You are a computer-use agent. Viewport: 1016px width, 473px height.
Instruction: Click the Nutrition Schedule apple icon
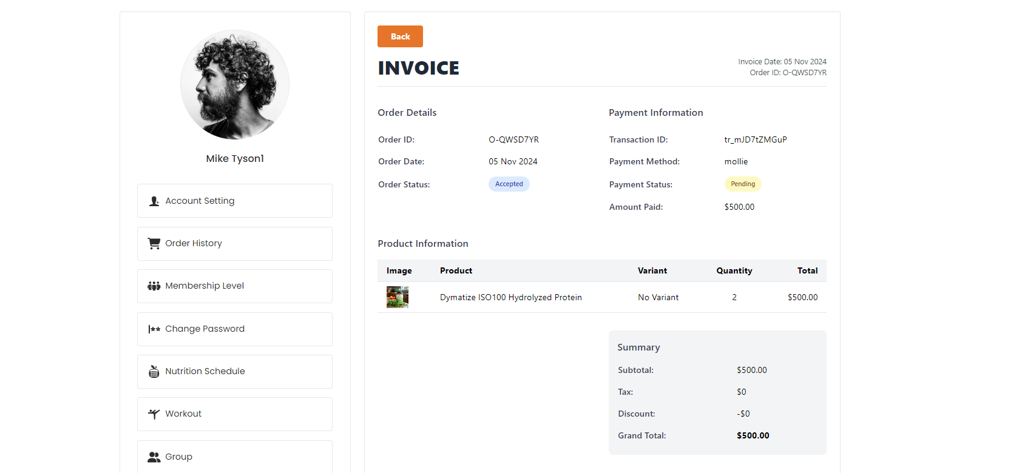(x=154, y=372)
